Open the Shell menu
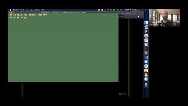188x106 pixels. 22,10
